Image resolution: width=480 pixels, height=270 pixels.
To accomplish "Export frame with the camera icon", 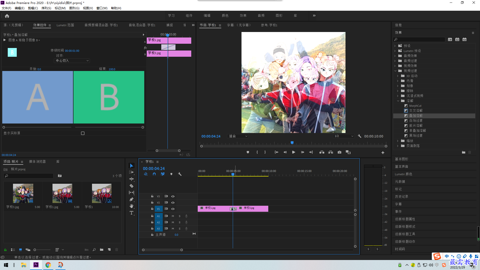I will (339, 152).
